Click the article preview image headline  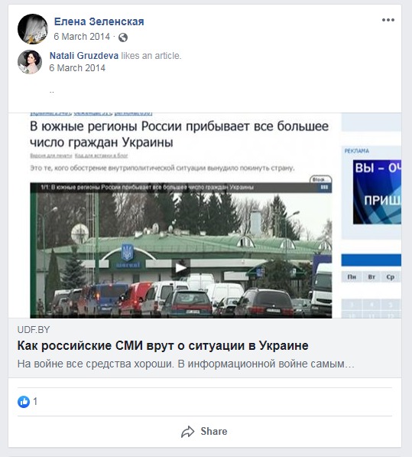(x=179, y=134)
